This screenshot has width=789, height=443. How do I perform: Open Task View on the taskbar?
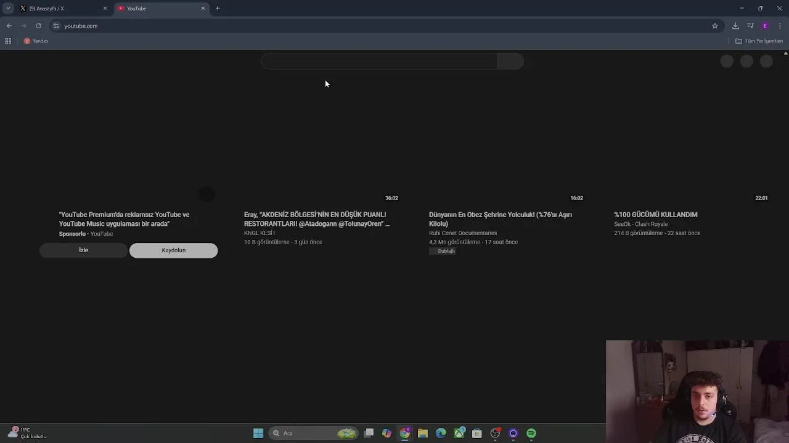click(x=369, y=433)
